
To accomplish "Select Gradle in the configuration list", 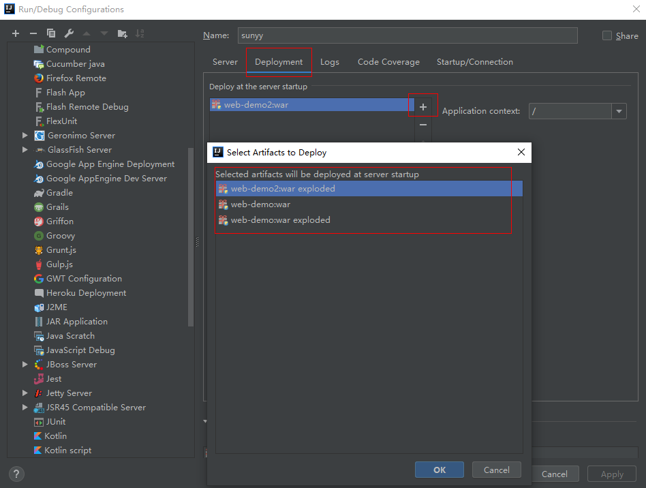I will point(59,193).
